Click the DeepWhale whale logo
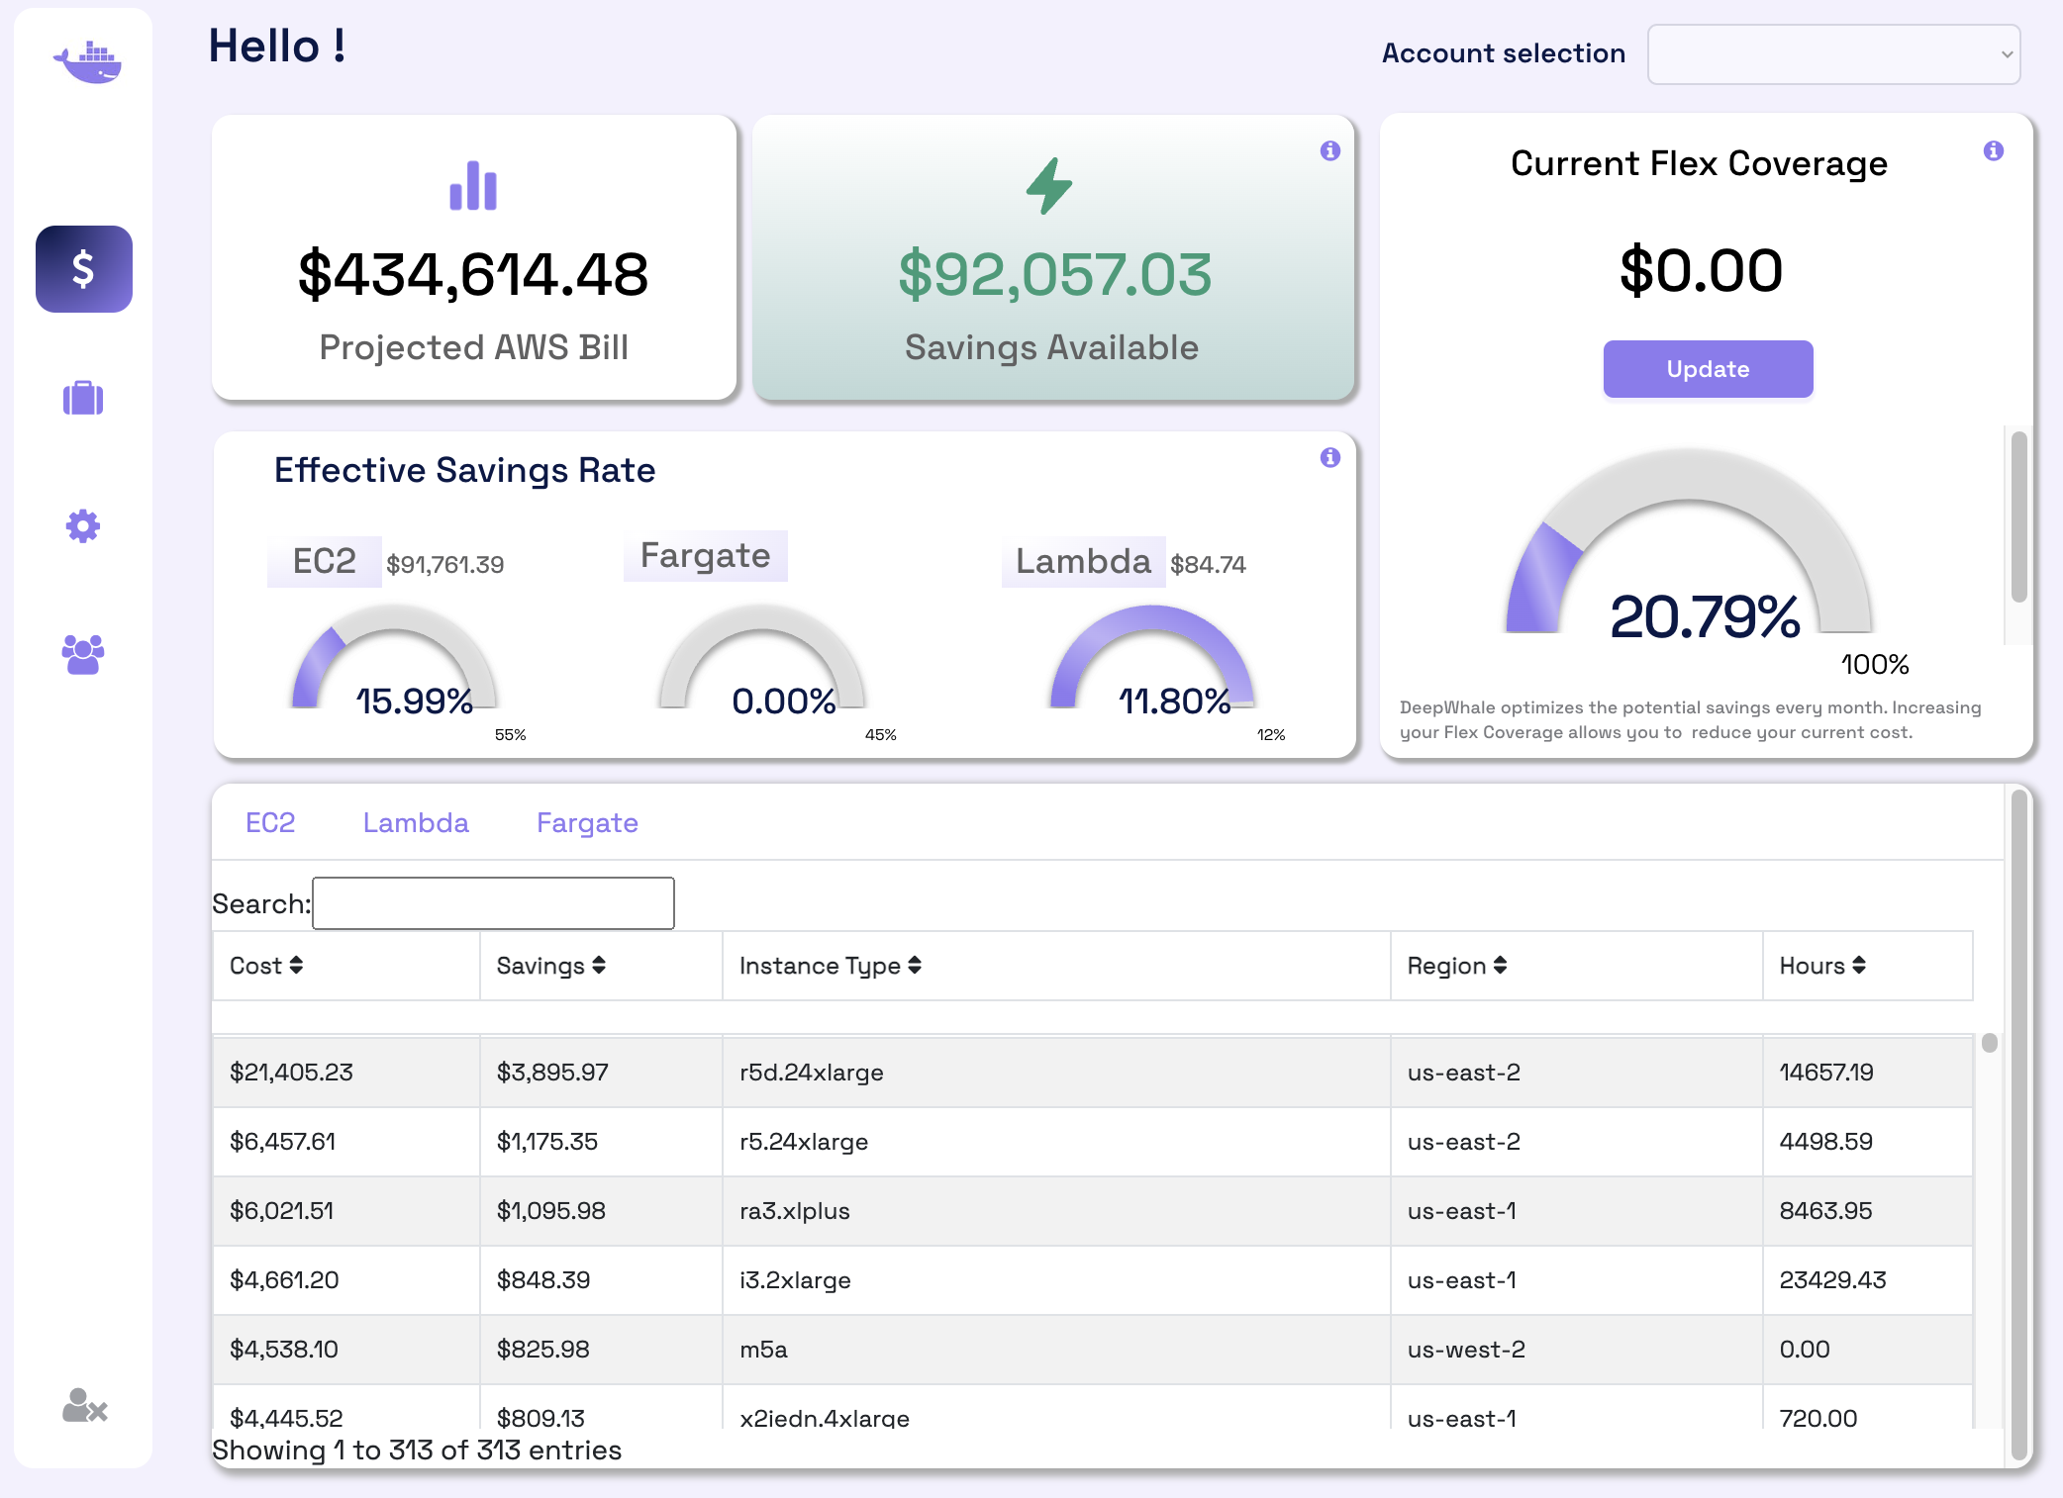The height and width of the screenshot is (1498, 2063). pyautogui.click(x=87, y=62)
